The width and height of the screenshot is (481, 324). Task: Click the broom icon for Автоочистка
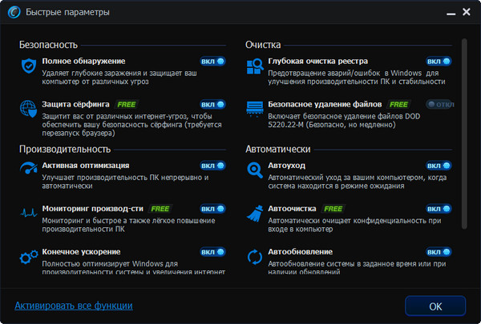(255, 213)
